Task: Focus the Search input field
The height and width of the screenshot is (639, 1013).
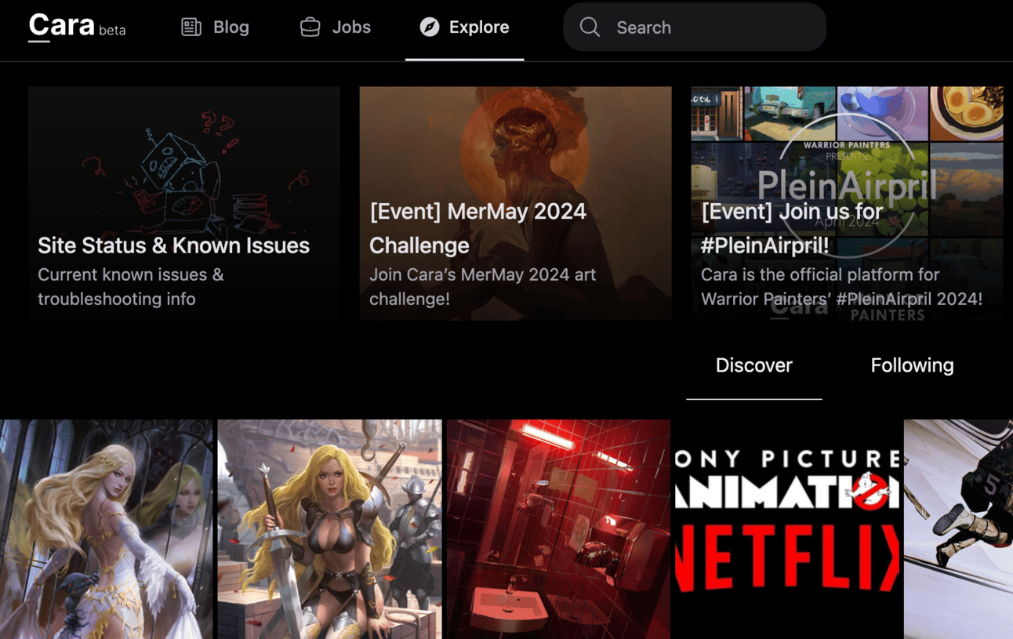Action: point(695,27)
